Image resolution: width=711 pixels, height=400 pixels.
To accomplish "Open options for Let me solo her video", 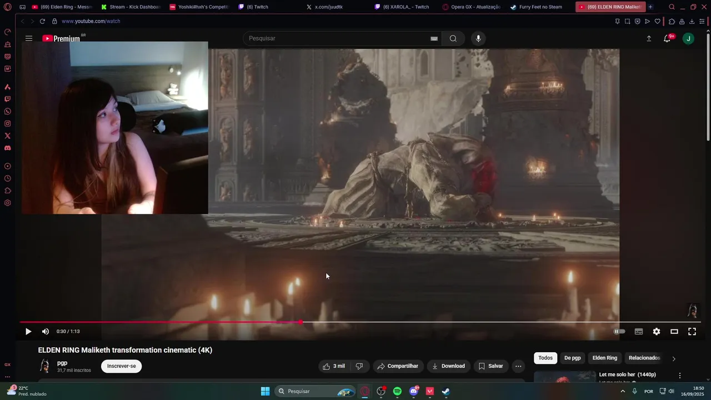I will pos(679,376).
